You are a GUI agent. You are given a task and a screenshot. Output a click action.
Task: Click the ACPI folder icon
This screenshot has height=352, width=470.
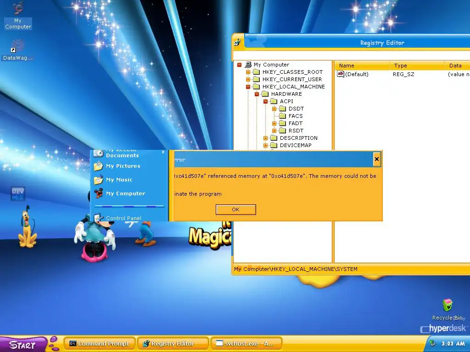(x=274, y=101)
